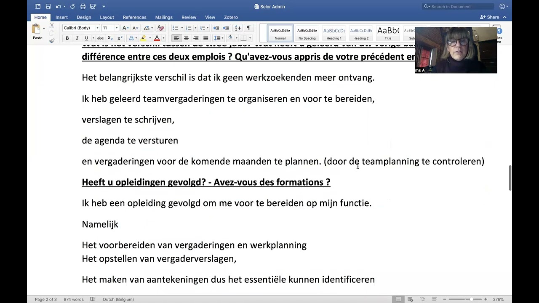
Task: Open the References tab
Action: (x=135, y=17)
